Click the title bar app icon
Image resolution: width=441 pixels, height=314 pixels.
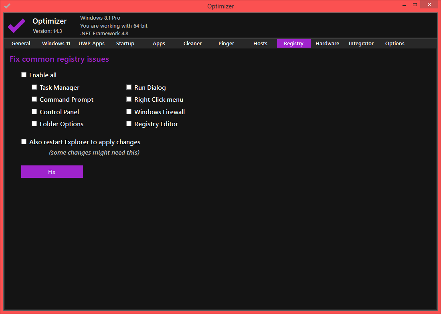pos(7,6)
